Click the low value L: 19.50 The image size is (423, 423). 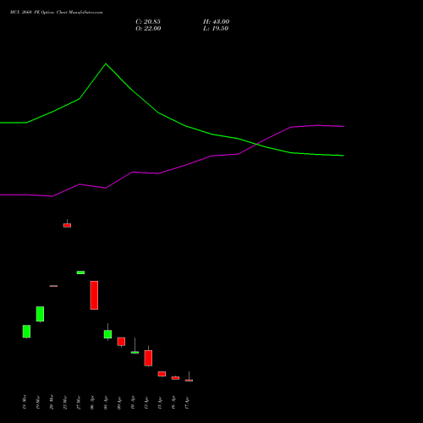pyautogui.click(x=216, y=29)
